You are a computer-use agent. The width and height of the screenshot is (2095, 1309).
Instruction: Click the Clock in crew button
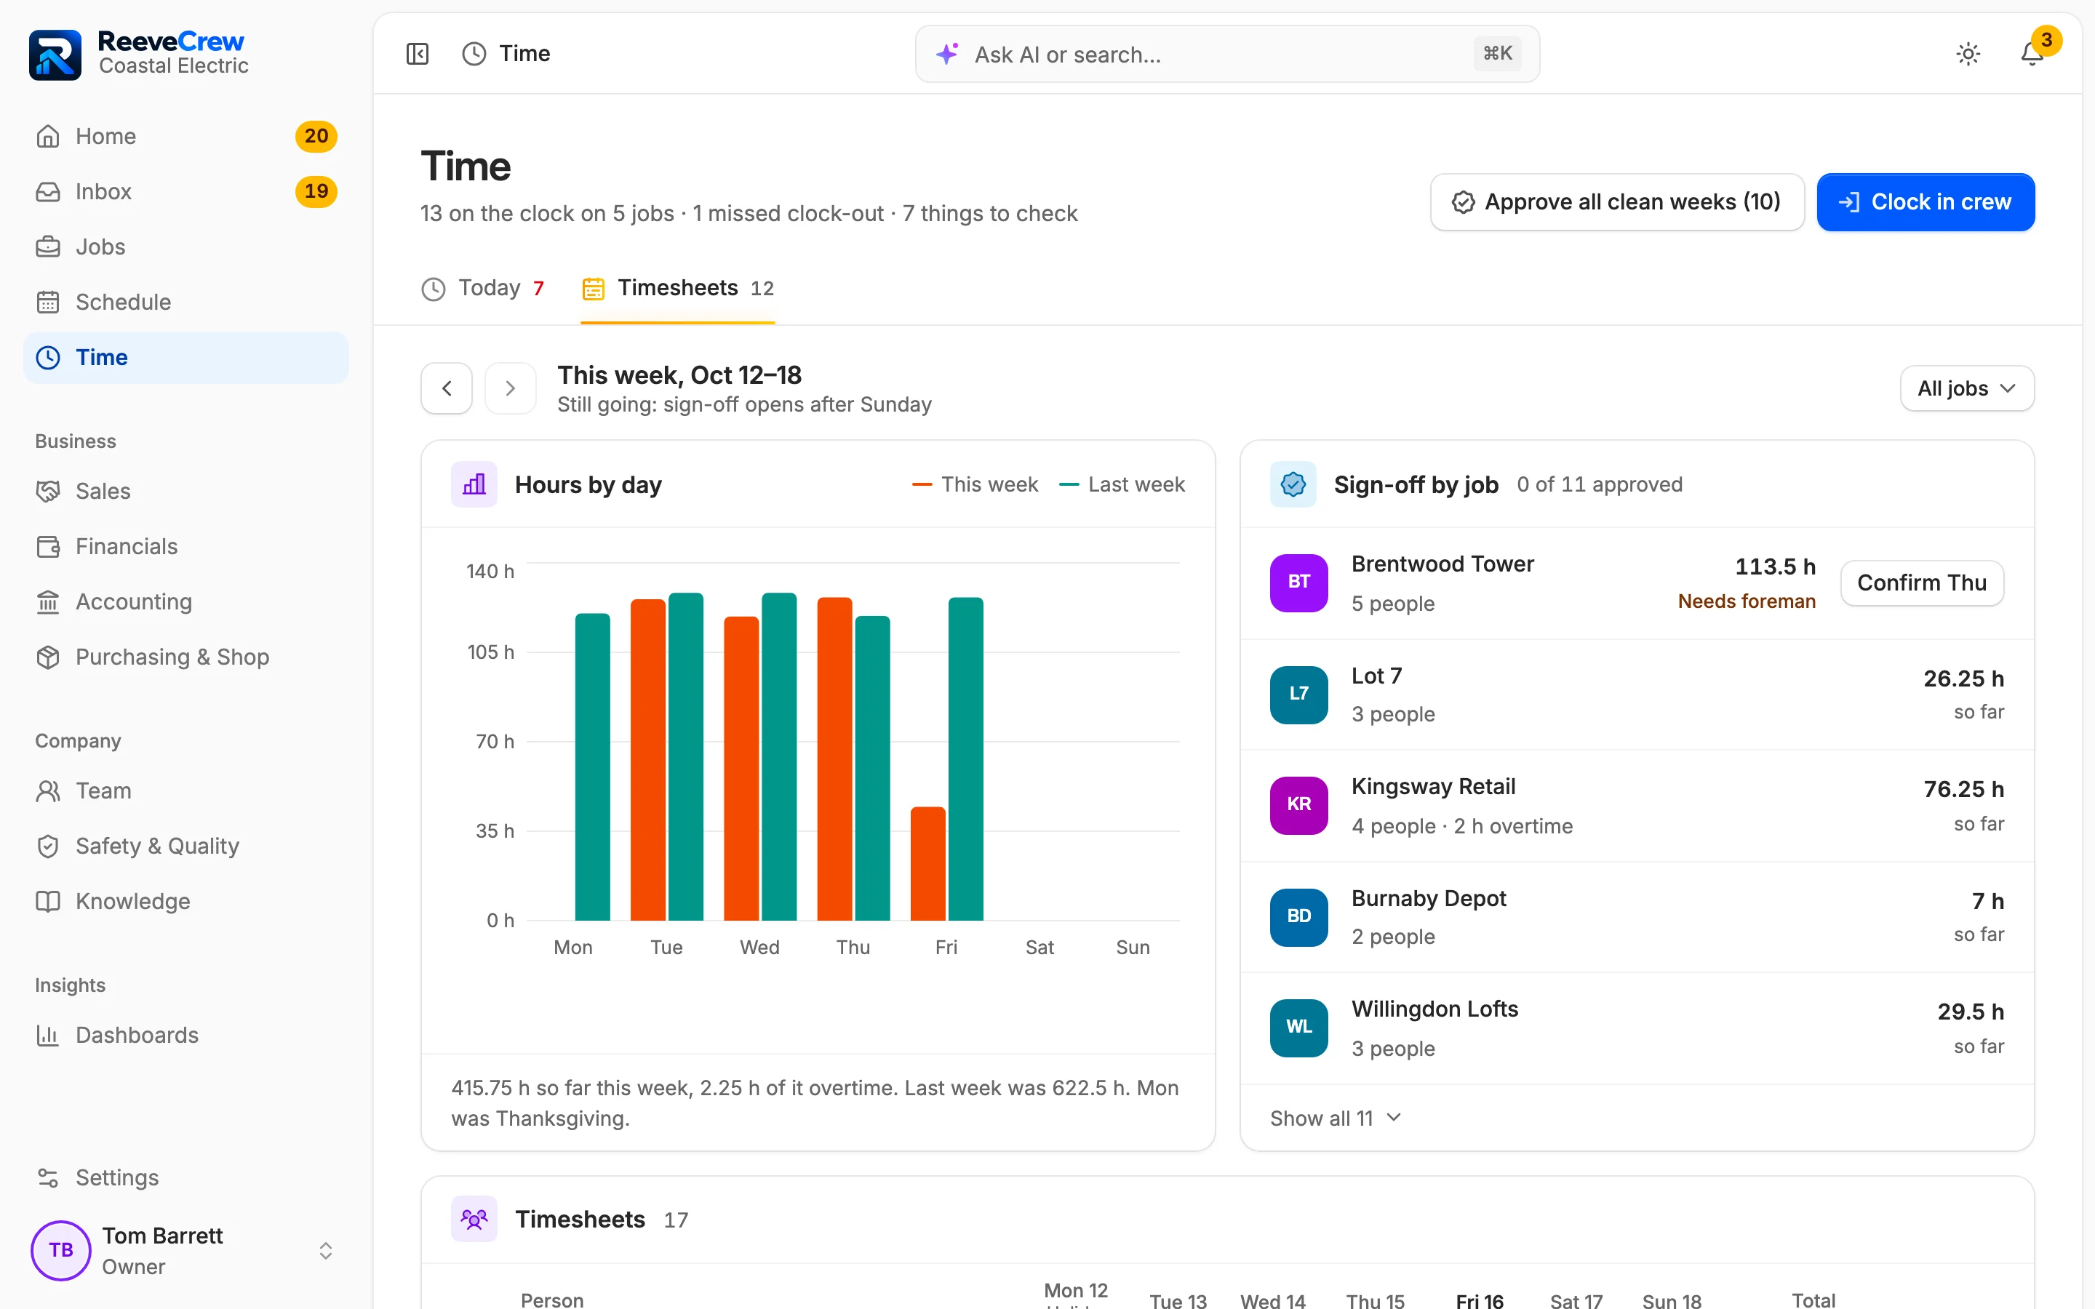[x=1926, y=201]
